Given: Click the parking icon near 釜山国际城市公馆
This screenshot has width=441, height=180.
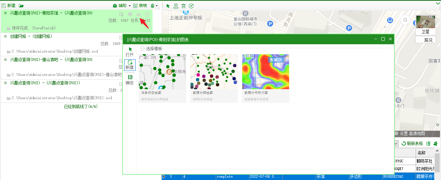Looking at the screenshot, I should coord(270,24).
